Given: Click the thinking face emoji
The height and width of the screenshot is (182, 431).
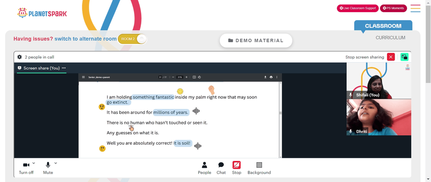Looking at the screenshot, I should coord(102,148).
